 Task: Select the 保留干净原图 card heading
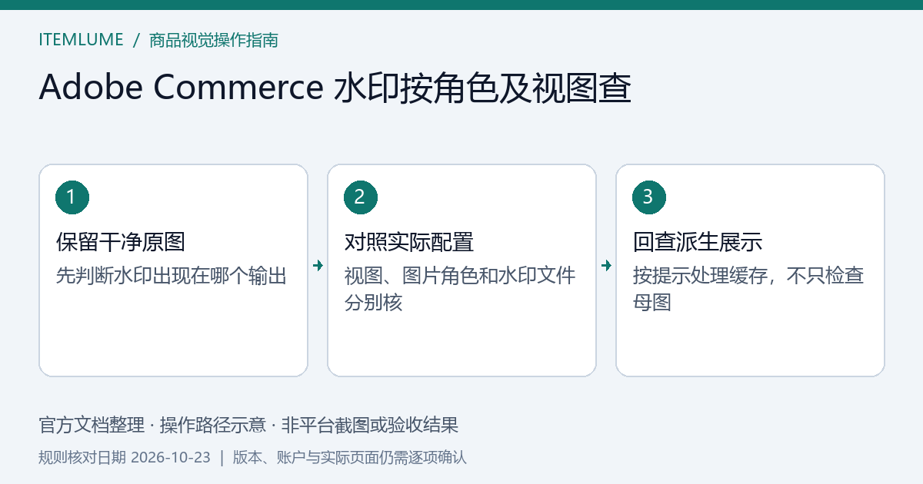tap(121, 242)
